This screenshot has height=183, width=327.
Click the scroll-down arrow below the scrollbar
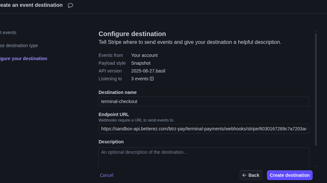click(x=316, y=166)
